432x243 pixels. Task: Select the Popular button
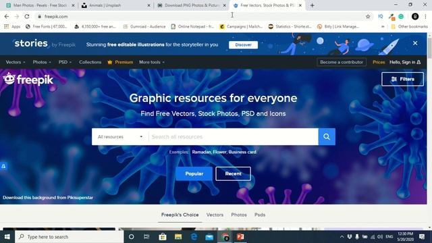coord(194,174)
